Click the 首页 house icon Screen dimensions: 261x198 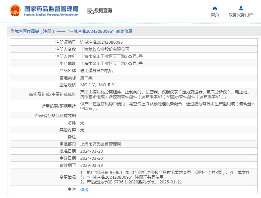pyautogui.click(x=215, y=8)
